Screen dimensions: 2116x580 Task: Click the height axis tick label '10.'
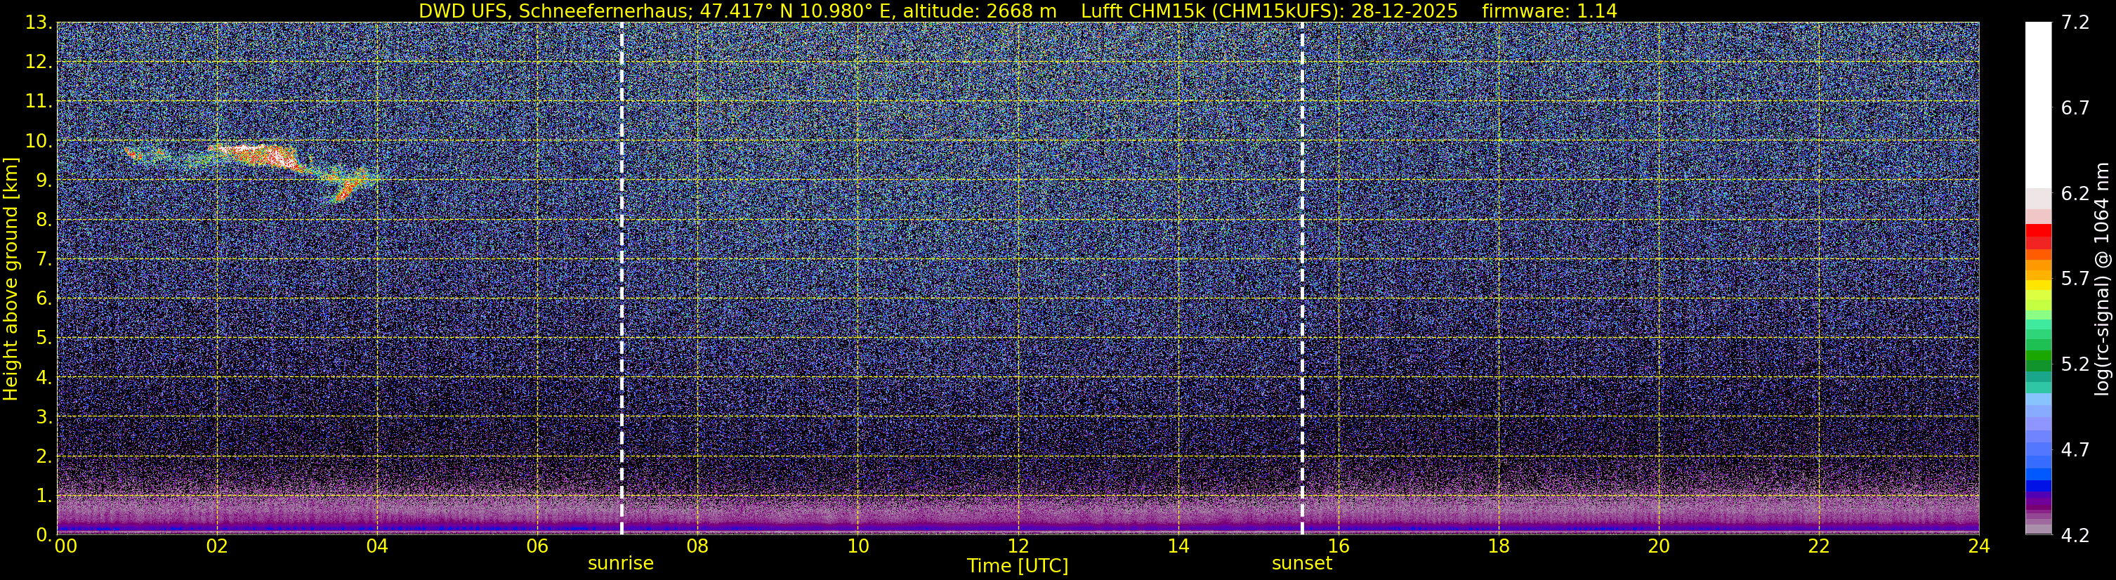(x=39, y=141)
